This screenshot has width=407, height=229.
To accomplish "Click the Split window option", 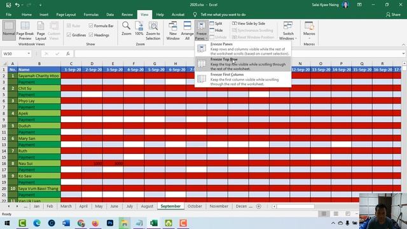I will coord(216,24).
